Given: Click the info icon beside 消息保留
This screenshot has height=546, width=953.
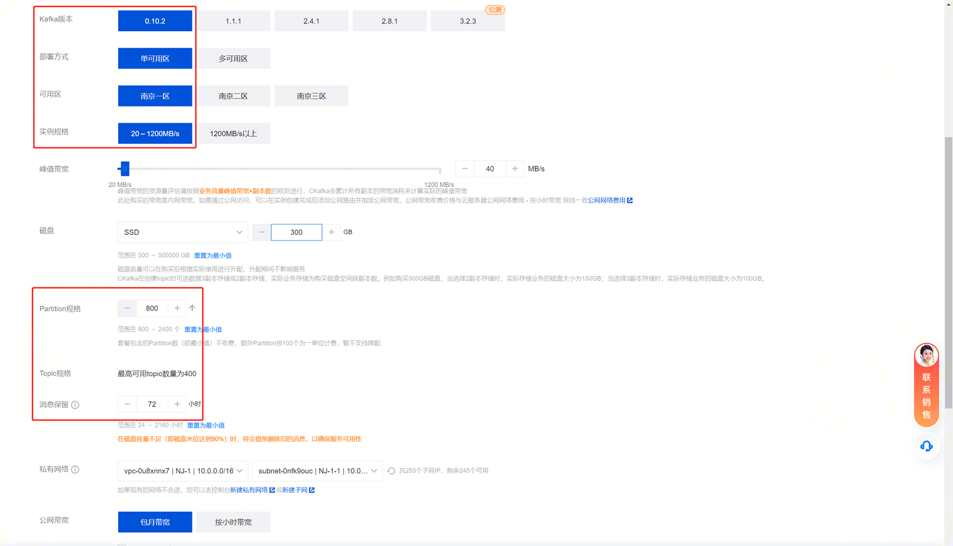Looking at the screenshot, I should coord(75,405).
